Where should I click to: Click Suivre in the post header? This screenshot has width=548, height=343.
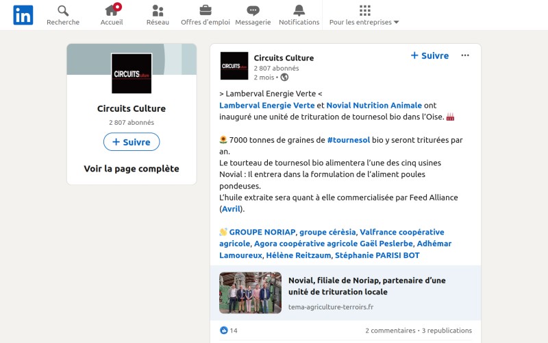[429, 56]
